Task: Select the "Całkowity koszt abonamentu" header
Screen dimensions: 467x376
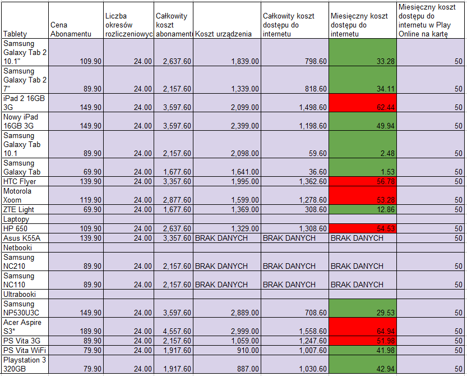Action: pyautogui.click(x=174, y=20)
